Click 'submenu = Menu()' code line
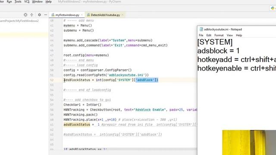 click(78, 31)
